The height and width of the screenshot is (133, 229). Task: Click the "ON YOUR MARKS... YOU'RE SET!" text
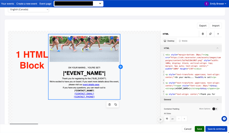(x=84, y=68)
